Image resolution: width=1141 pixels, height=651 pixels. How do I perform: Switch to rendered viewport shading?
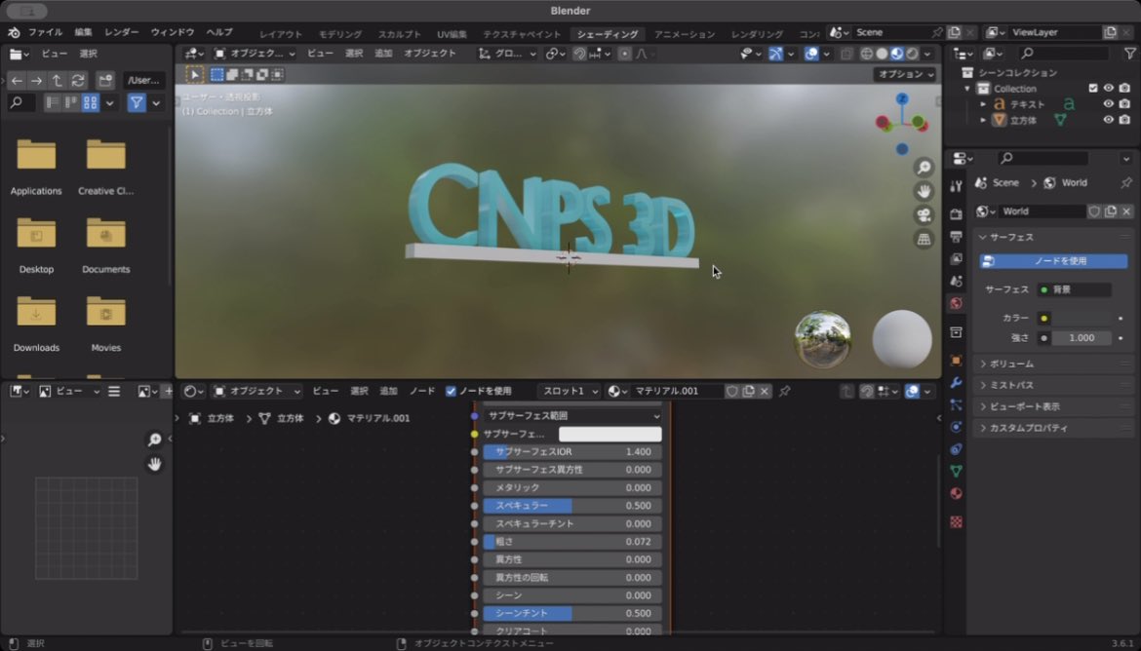click(x=912, y=54)
